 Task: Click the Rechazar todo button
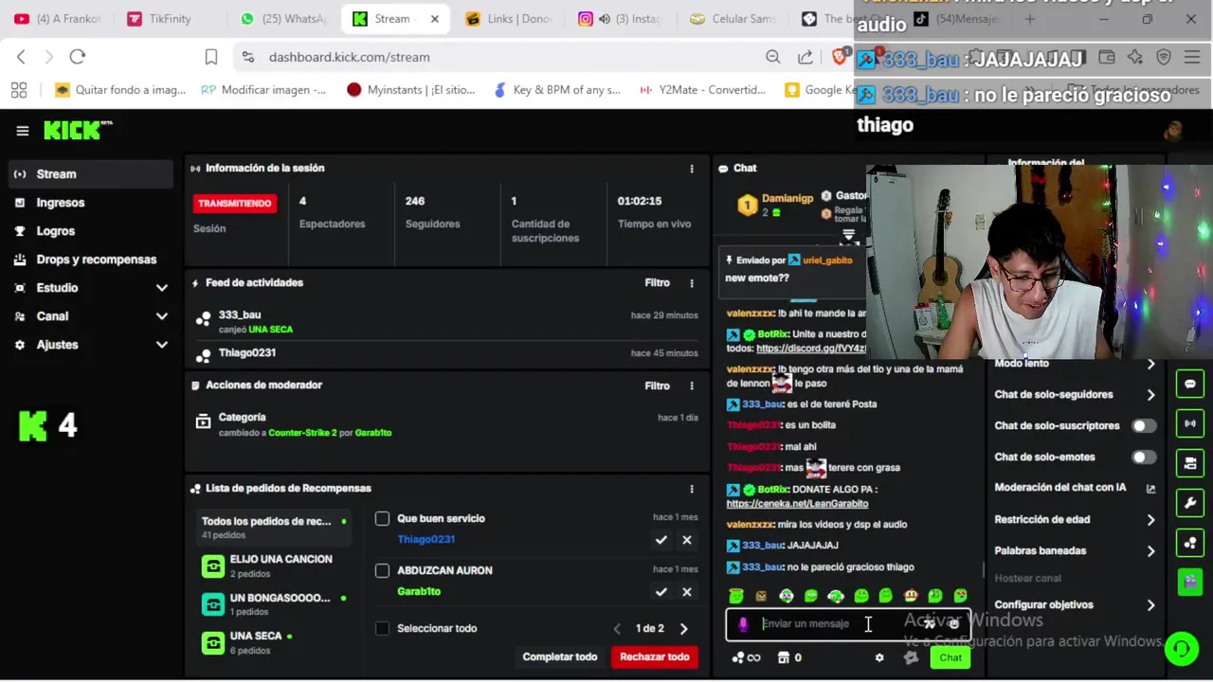655,657
